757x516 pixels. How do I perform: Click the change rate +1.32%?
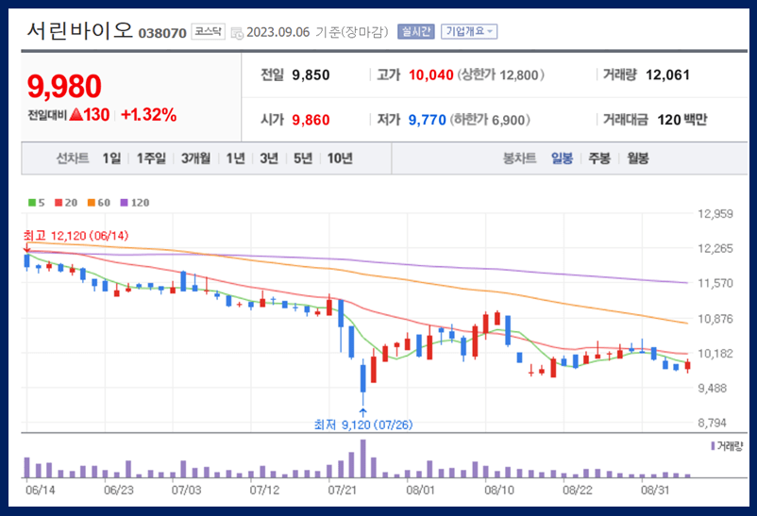[149, 115]
